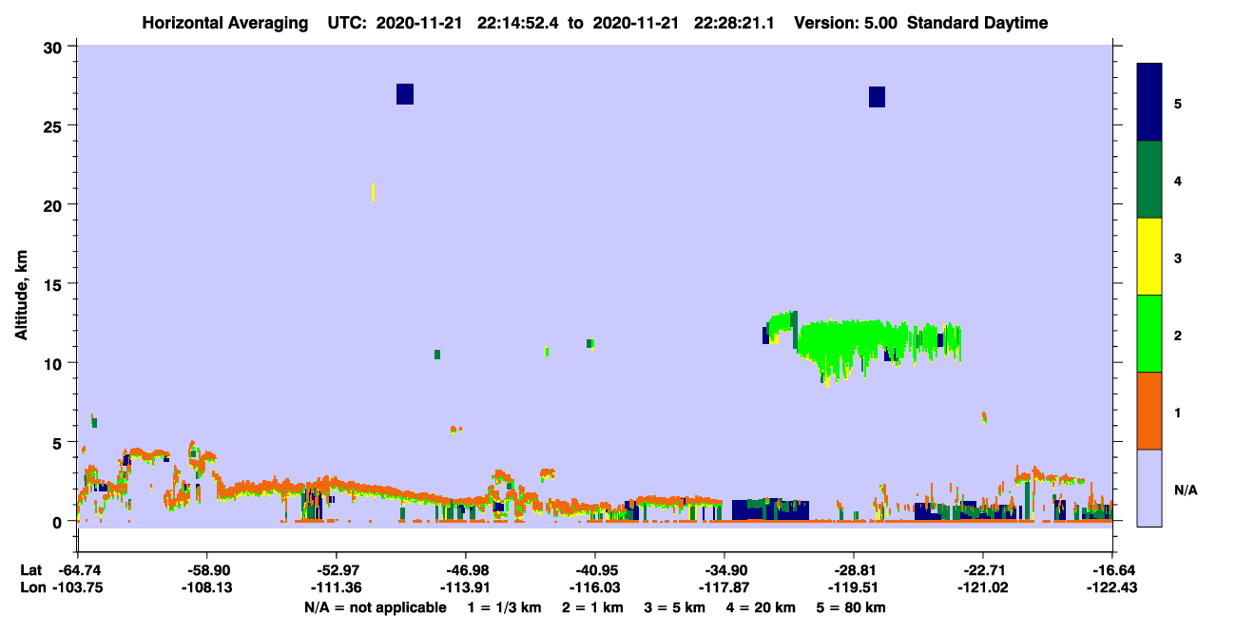Click the latitude value -40.95

595,570
